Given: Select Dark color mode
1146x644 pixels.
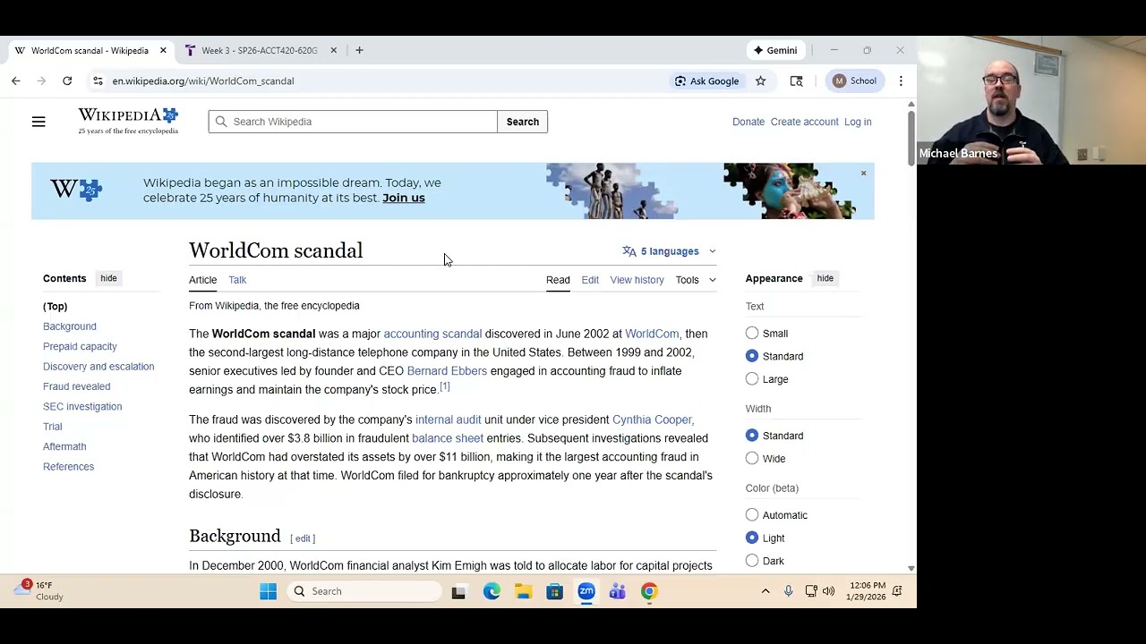Looking at the screenshot, I should click(x=752, y=561).
